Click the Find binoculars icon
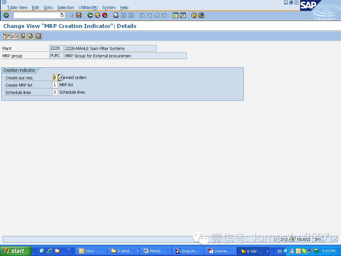341x256 pixels. coord(123,15)
